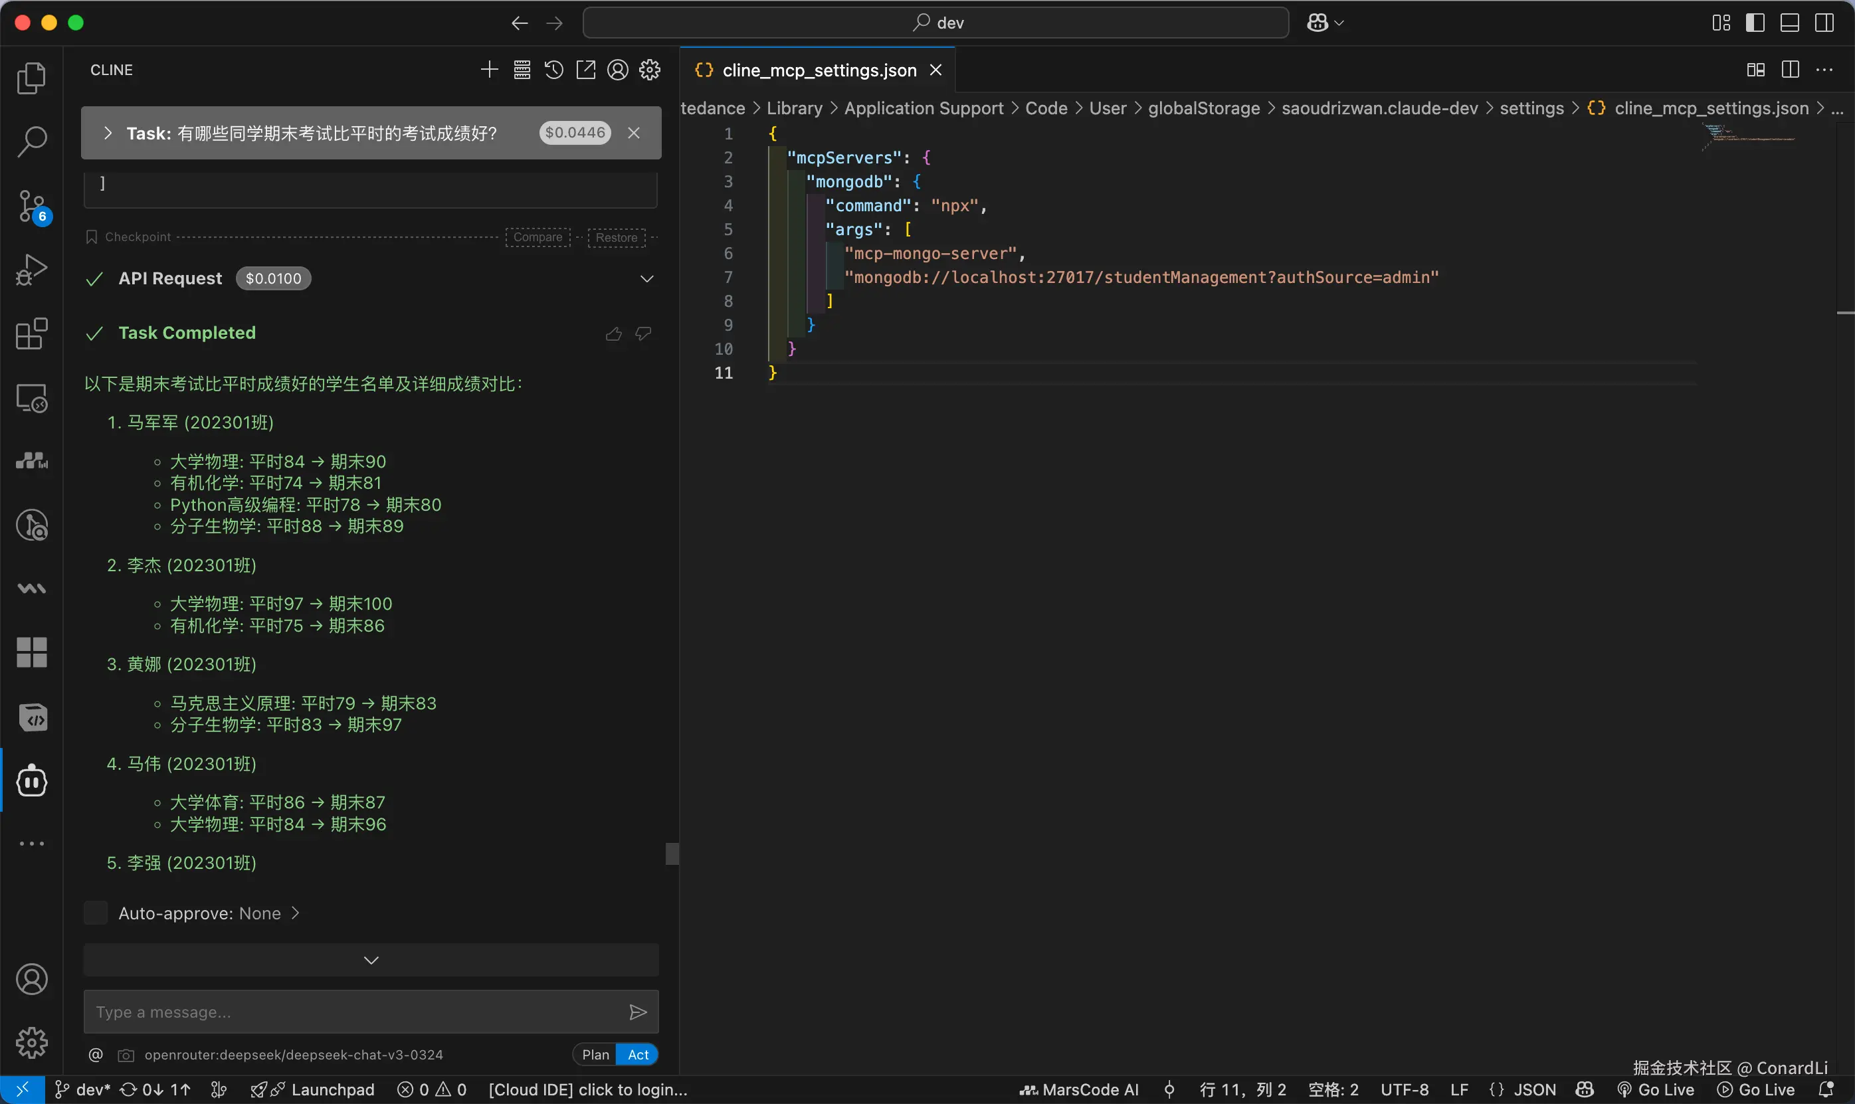1855x1104 pixels.
Task: Toggle the Auto-approve checkbox
Action: (x=96, y=913)
